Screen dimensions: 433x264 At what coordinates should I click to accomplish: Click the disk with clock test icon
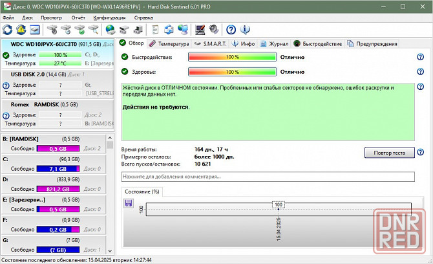click(x=66, y=30)
